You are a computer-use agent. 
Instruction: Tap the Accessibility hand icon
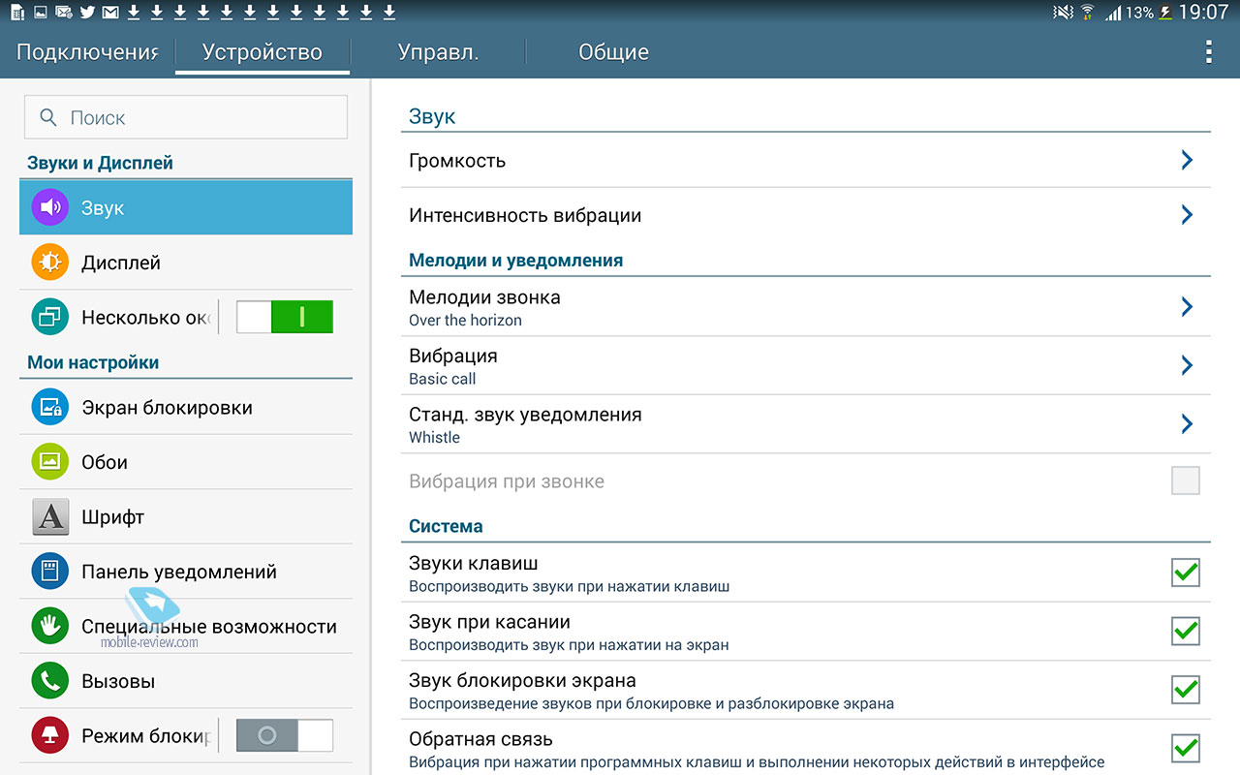49,626
